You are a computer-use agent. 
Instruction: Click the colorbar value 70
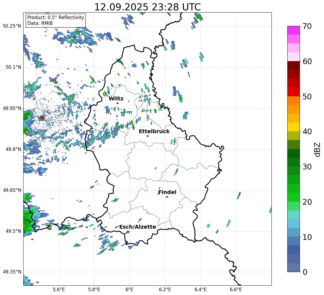tap(307, 26)
